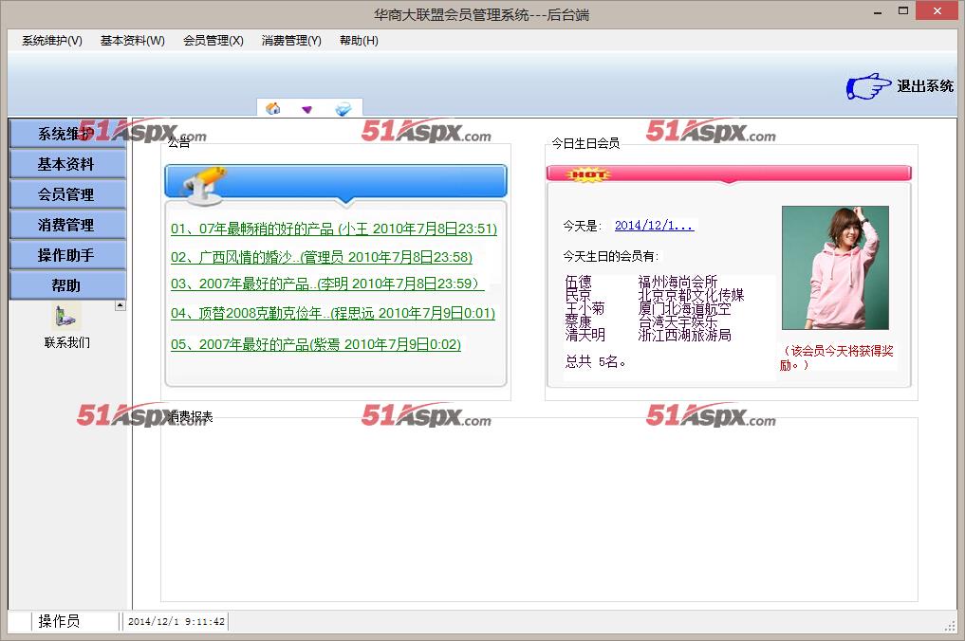965x641 pixels.
Task: Click the purple down-arrow toolbar icon
Action: coord(306,109)
